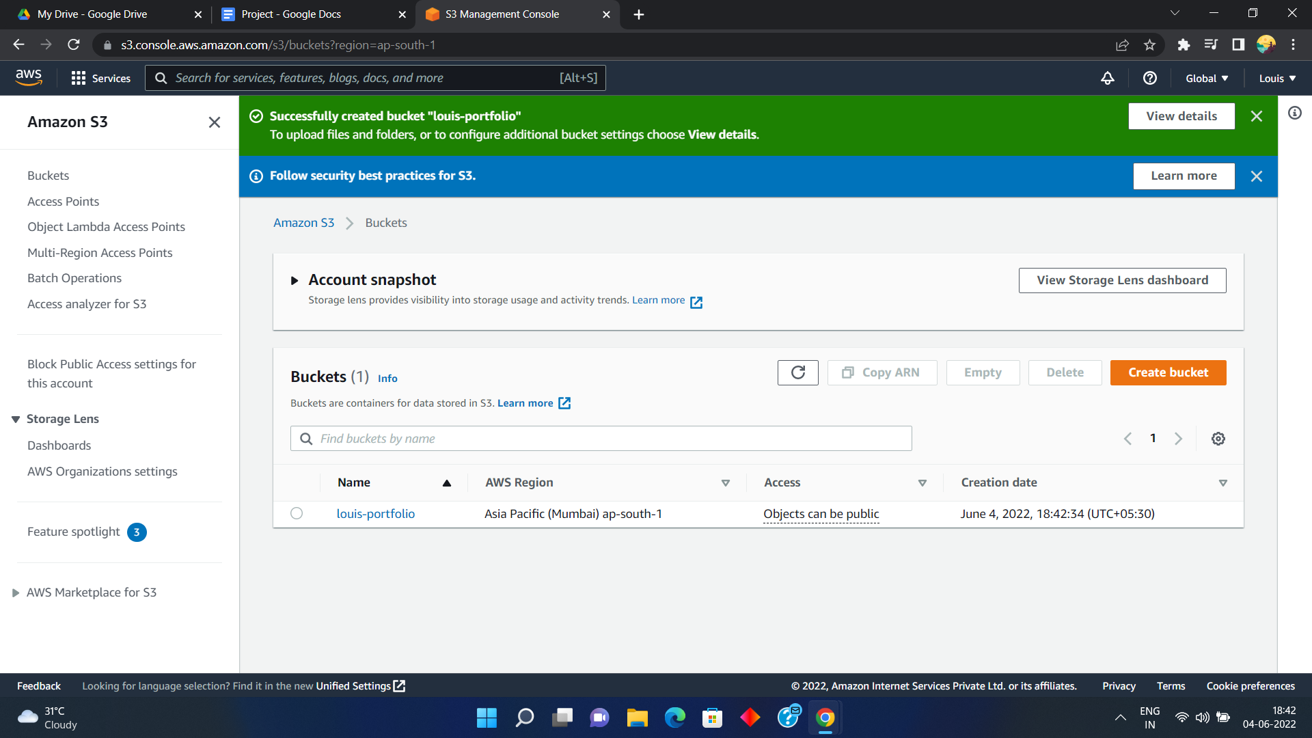Click the Create bucket button

coord(1168,372)
